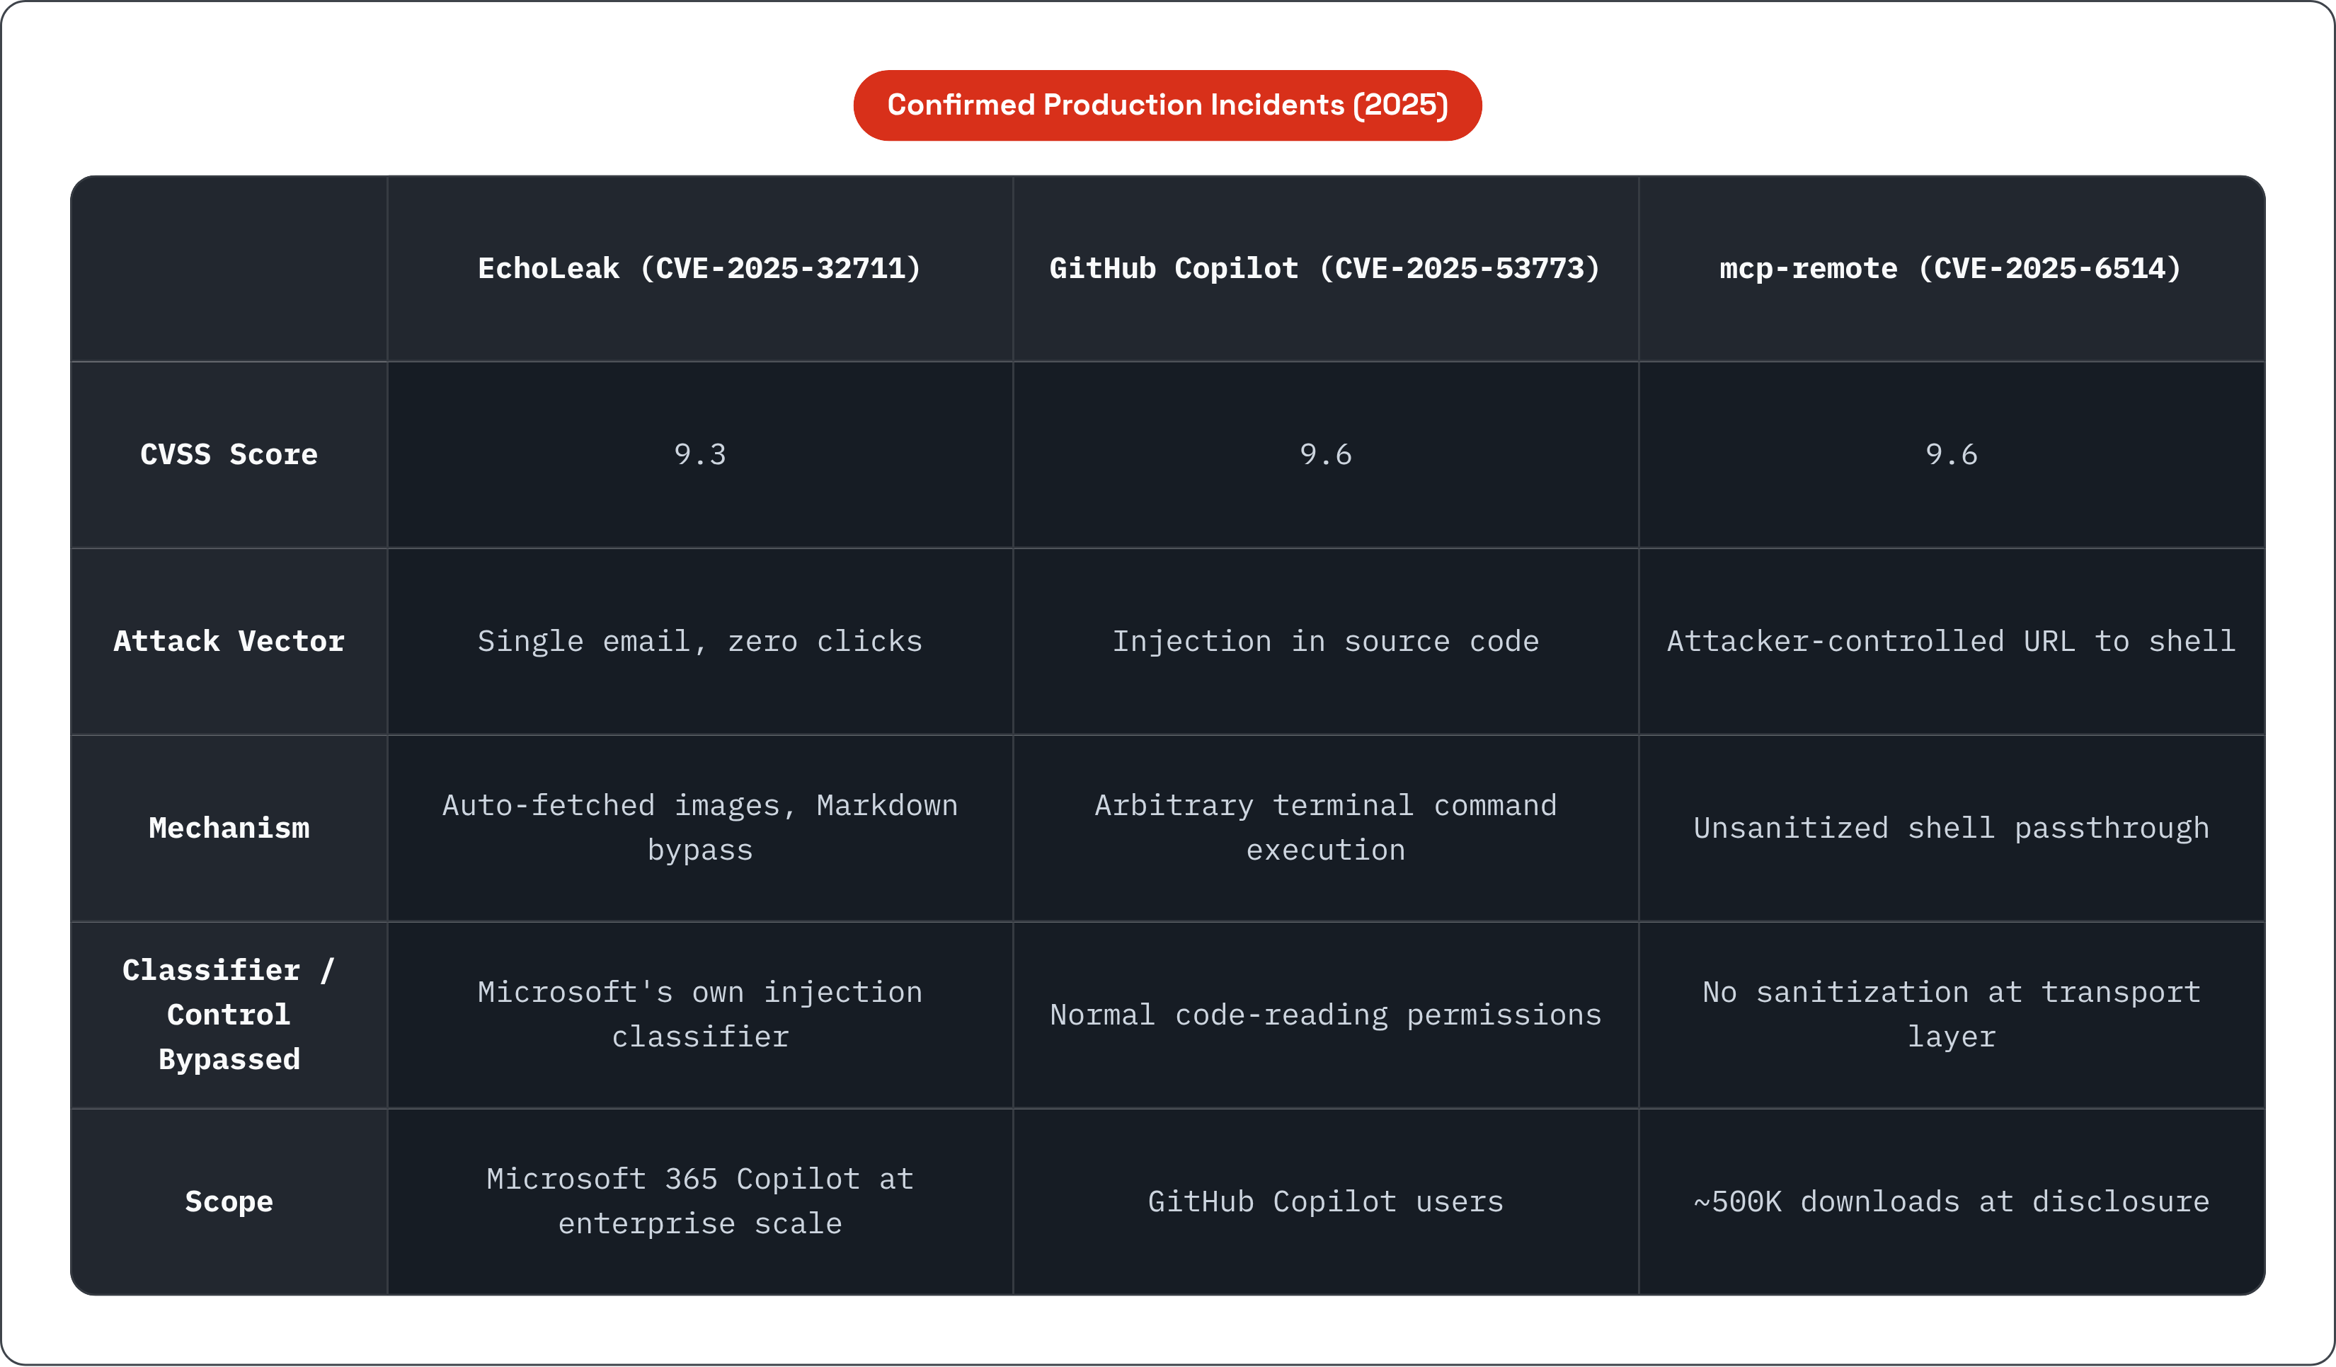The width and height of the screenshot is (2336, 1367).
Task: Click 'Microsoft 365 Copilot at enterprise scale' cell
Action: 700,1202
